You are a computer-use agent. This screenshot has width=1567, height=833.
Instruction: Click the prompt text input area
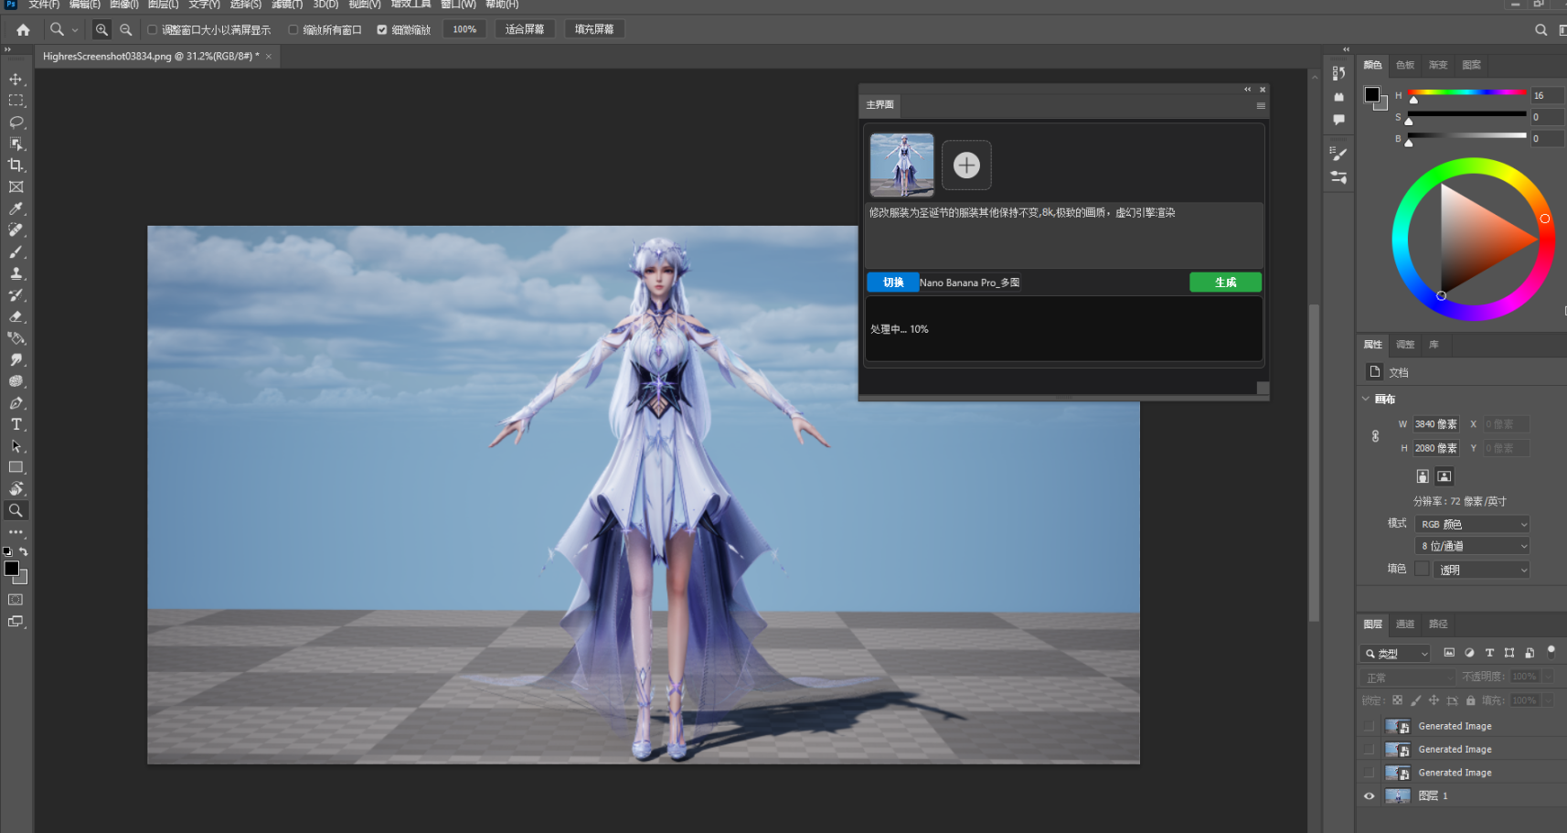(1063, 235)
